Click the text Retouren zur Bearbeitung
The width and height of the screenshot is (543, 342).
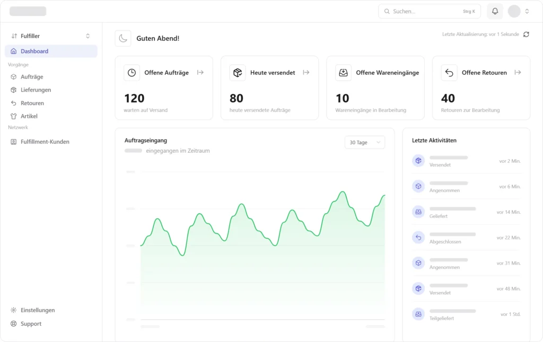[470, 110]
